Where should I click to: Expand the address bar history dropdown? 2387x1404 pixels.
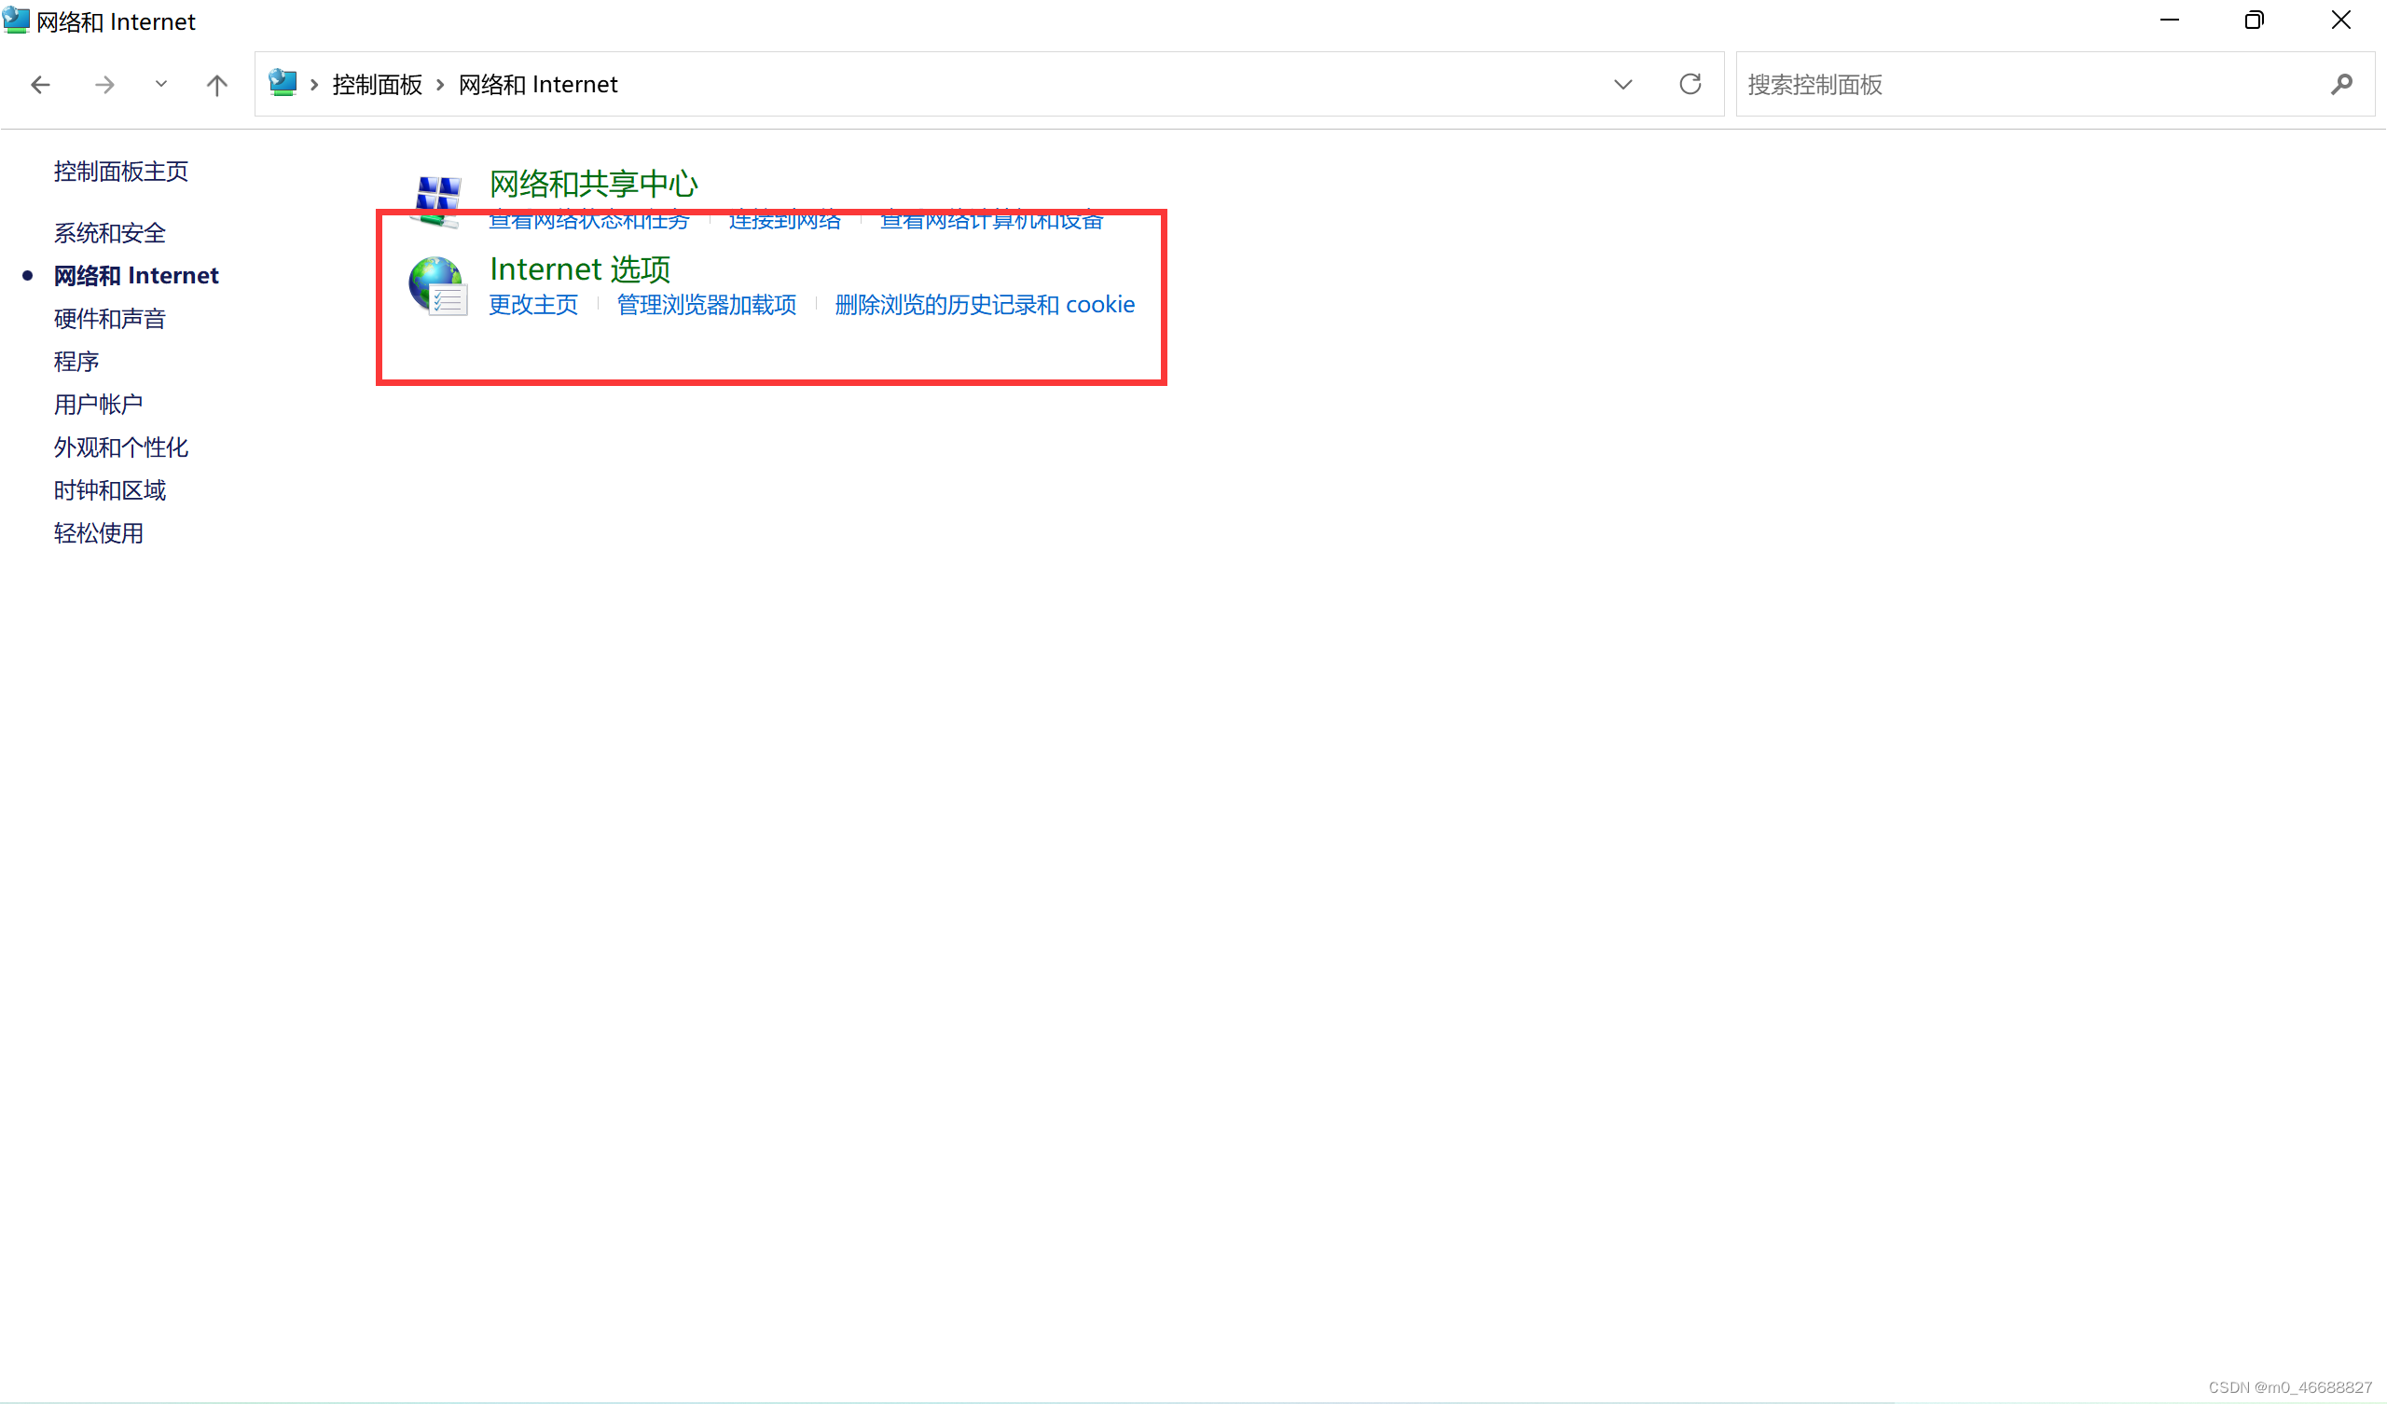[1622, 84]
